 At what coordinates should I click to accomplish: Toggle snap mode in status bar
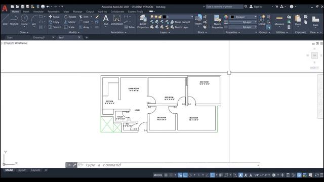(x=171, y=175)
